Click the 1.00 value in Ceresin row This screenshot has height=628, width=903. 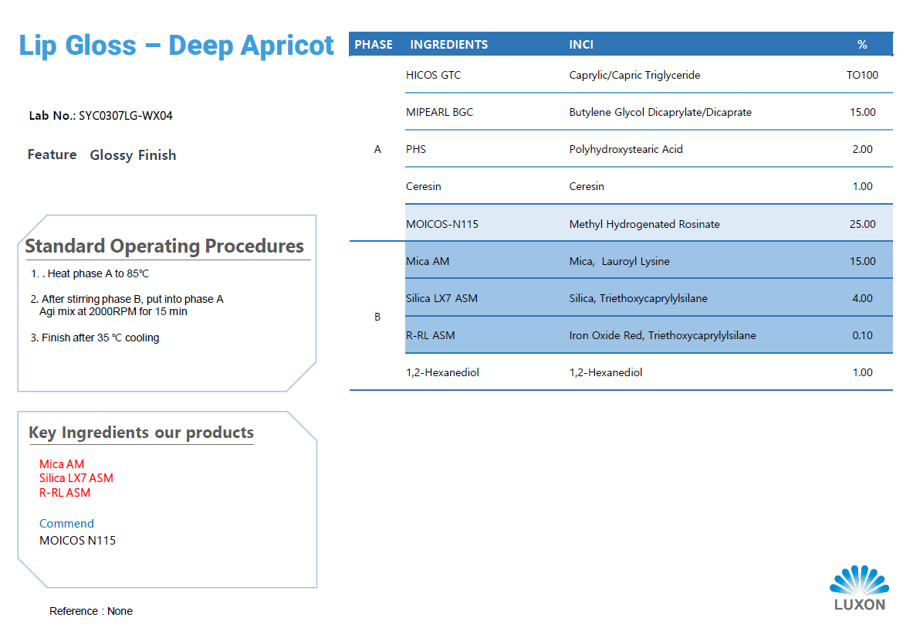point(862,186)
